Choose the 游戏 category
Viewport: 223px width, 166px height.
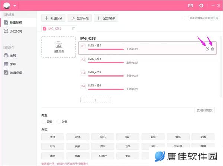[x=78, y=137]
